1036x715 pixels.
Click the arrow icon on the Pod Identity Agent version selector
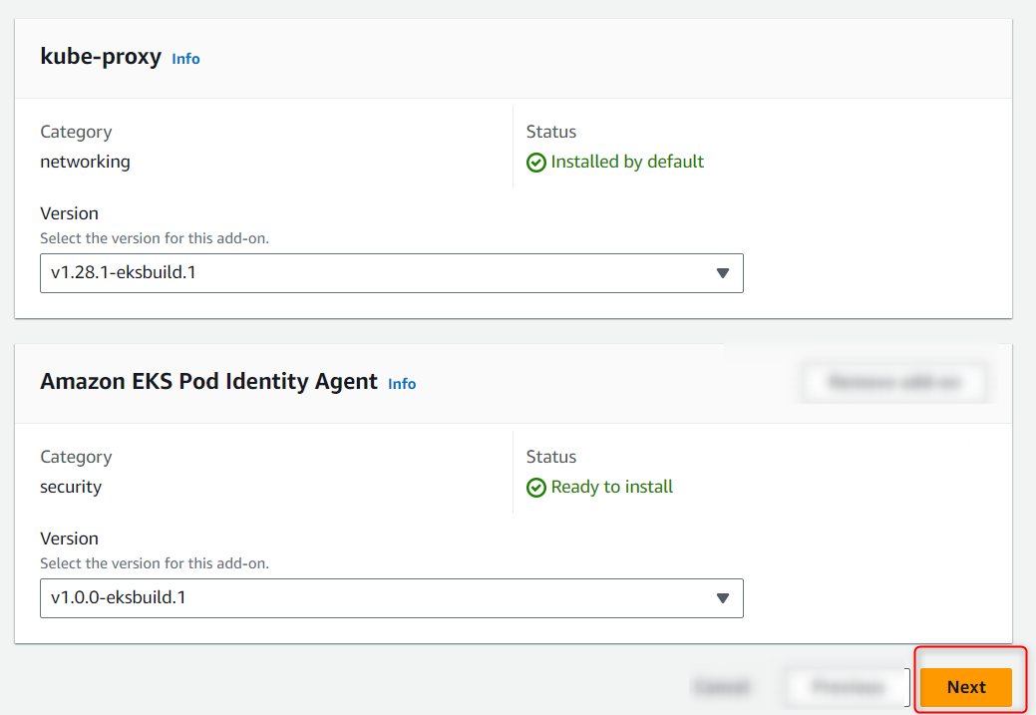[x=722, y=598]
